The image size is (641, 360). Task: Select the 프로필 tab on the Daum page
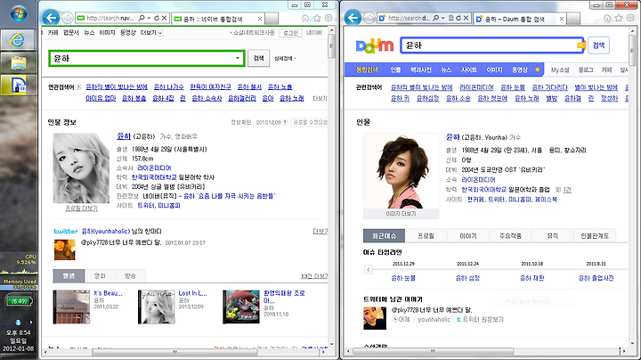coord(426,236)
